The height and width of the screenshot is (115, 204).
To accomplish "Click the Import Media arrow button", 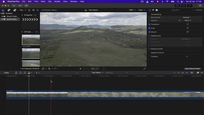I will pyautogui.click(x=14, y=6).
